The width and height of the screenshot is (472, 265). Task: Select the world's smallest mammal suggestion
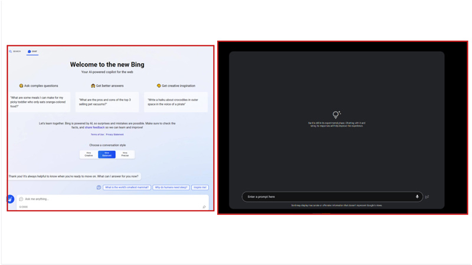[x=127, y=187]
